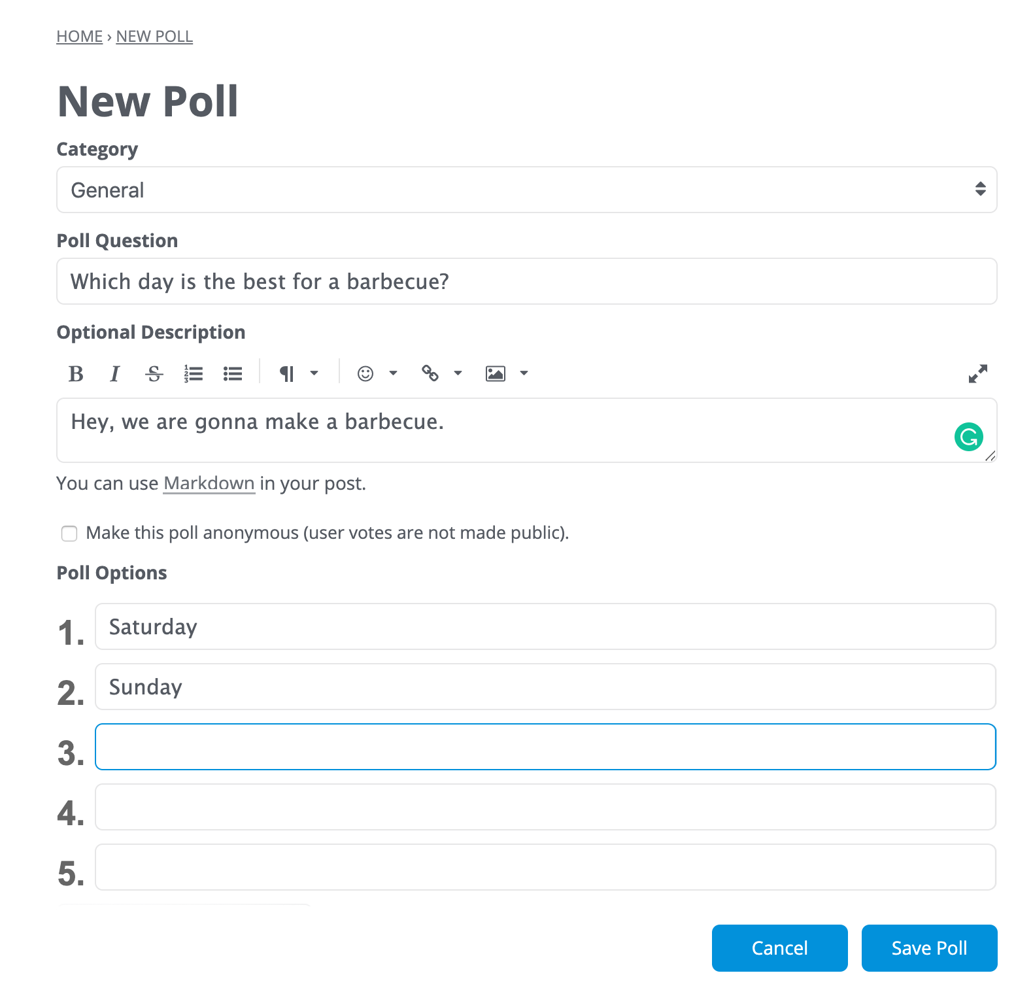
Task: Open the paragraph format dropdown
Action: pyautogui.click(x=298, y=373)
